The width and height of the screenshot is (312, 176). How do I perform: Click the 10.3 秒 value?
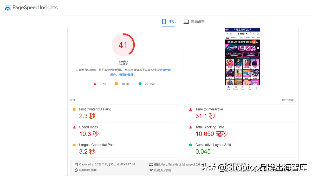click(x=89, y=134)
